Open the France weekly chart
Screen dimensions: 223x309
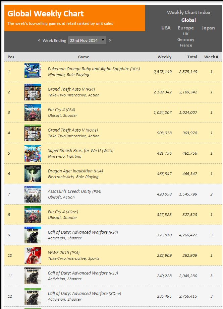(186, 45)
